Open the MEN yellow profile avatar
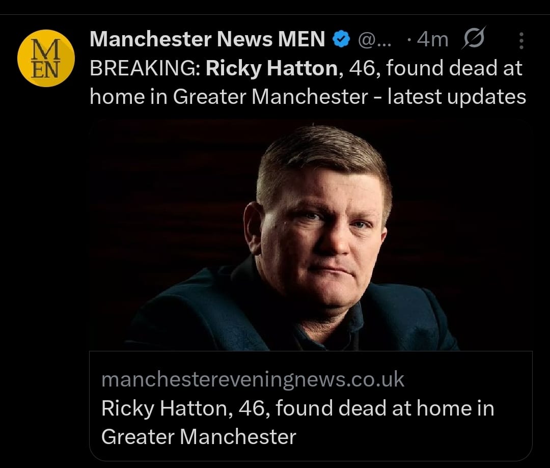This screenshot has width=550, height=468. [x=46, y=58]
